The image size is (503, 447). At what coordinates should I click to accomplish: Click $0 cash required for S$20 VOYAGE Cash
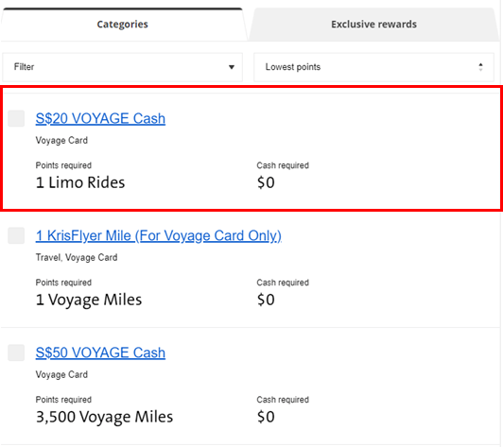266,182
